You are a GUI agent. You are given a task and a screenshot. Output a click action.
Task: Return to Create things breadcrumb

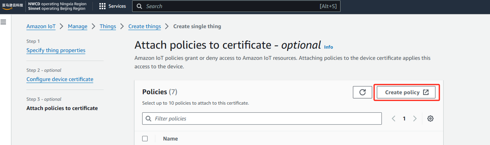[144, 26]
